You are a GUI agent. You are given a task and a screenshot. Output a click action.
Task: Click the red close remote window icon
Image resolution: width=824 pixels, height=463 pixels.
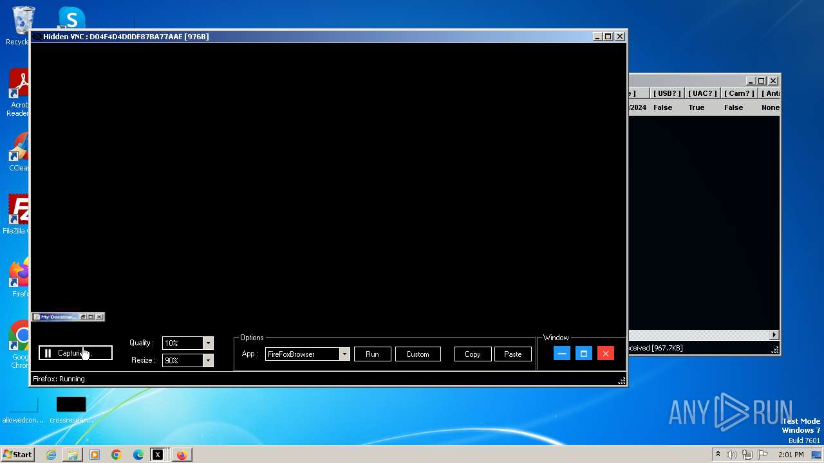605,354
